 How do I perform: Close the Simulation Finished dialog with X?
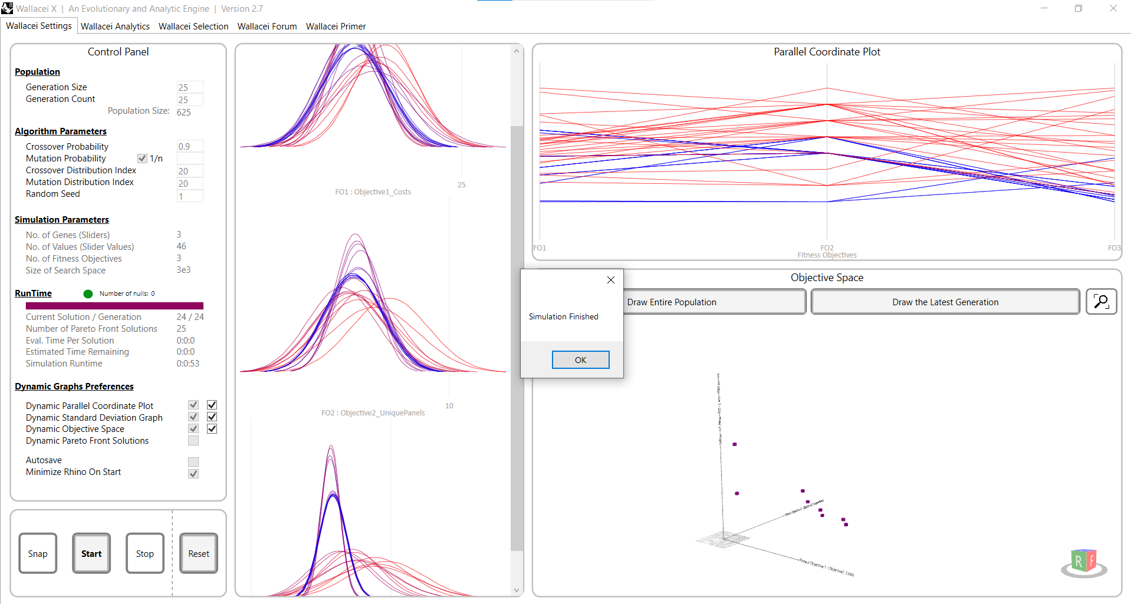tap(610, 280)
